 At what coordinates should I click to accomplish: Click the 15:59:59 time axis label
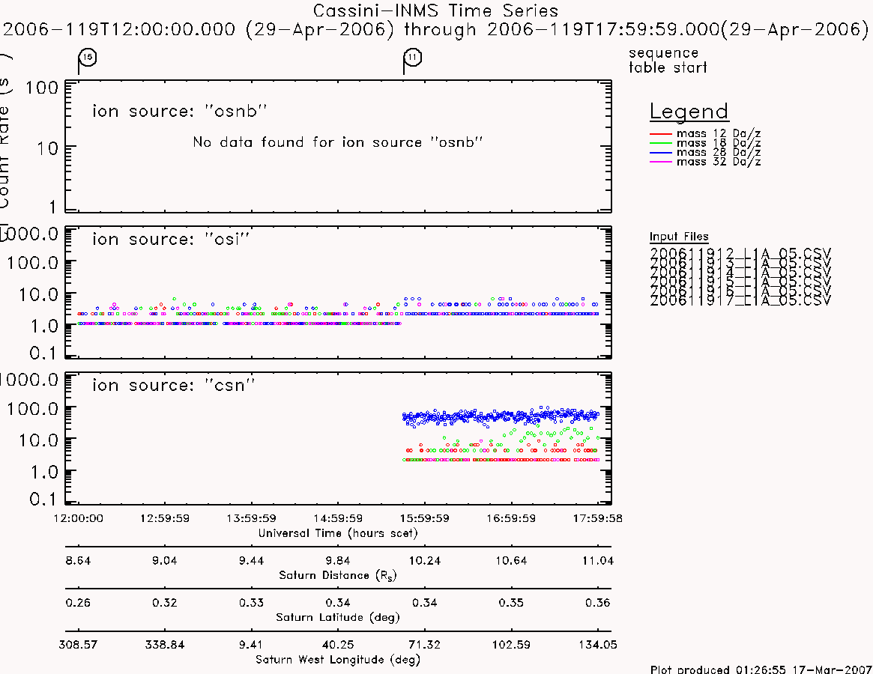425,518
